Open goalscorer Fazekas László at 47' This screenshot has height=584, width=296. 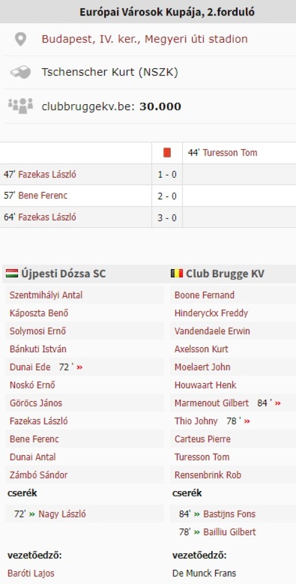[x=47, y=175]
